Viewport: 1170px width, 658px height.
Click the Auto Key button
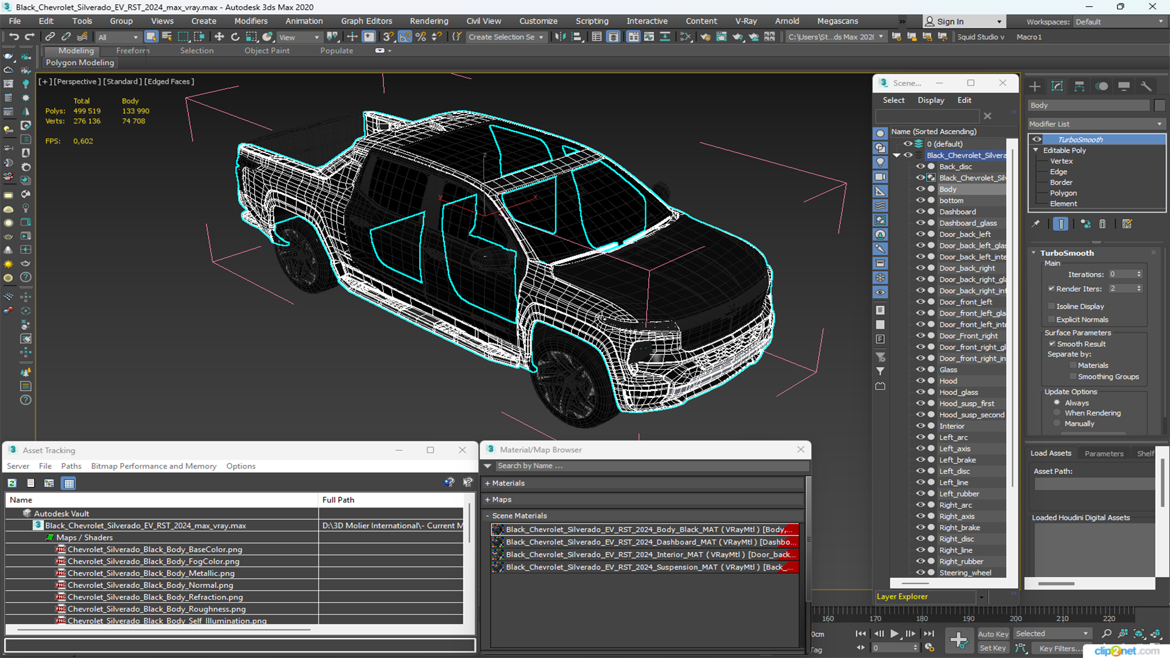(993, 634)
